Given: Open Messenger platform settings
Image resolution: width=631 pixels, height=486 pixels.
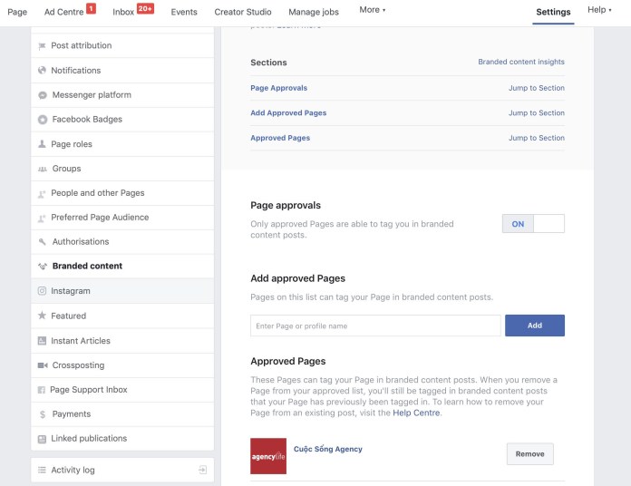Looking at the screenshot, I should pyautogui.click(x=122, y=95).
